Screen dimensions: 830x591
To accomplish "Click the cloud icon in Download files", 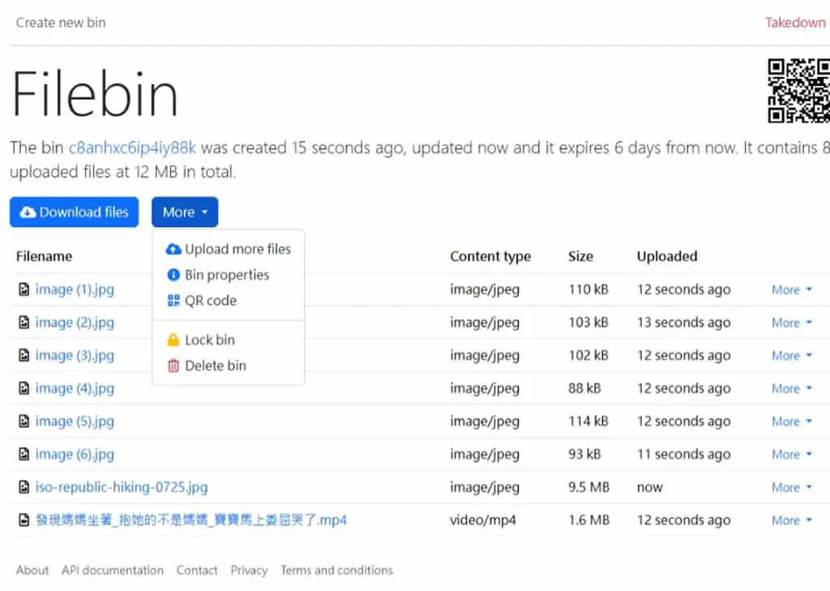I will coord(28,212).
